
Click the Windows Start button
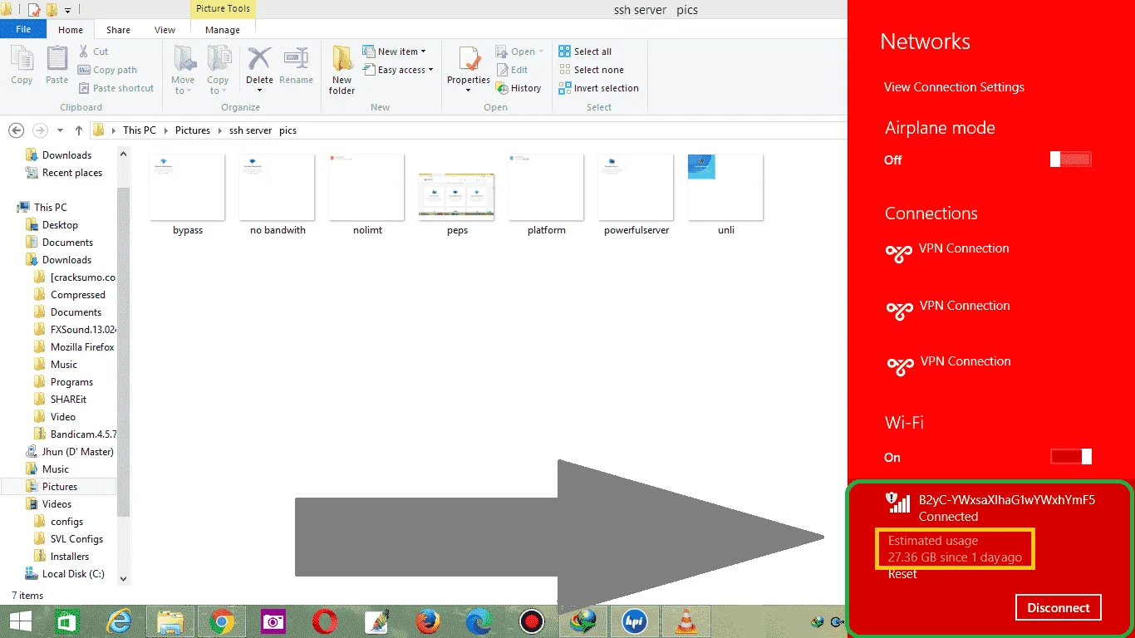[x=20, y=621]
